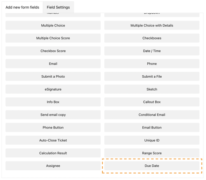The width and height of the screenshot is (206, 180).
Task: Select the highlighted Due Date field
Action: coord(152,166)
